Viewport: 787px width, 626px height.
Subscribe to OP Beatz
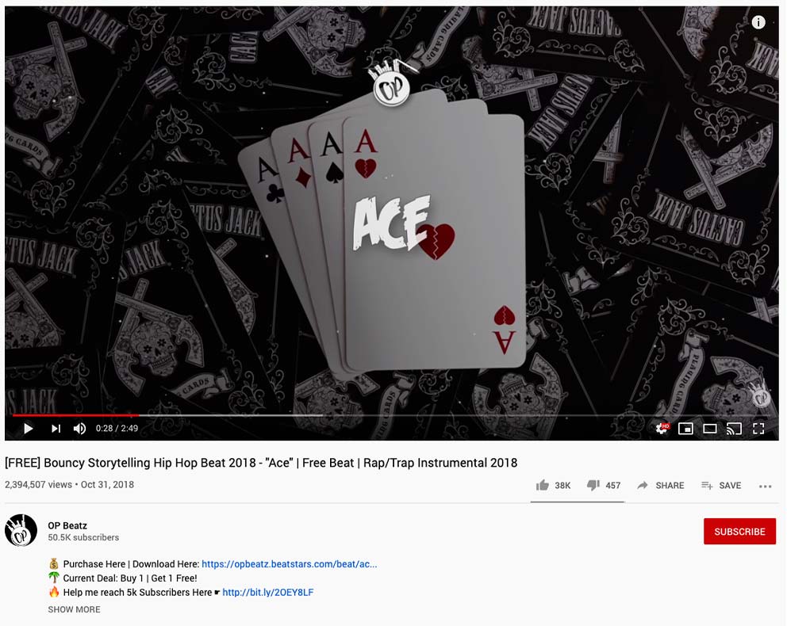pos(740,531)
